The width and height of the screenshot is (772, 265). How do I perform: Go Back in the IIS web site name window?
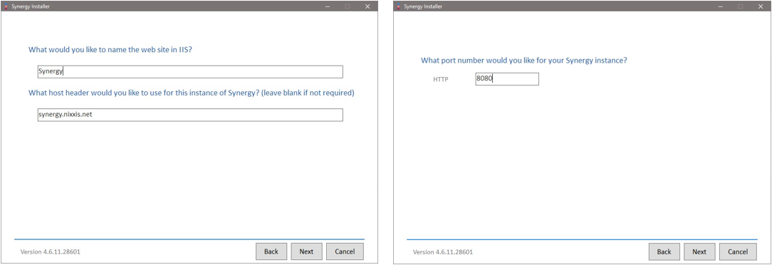[271, 251]
